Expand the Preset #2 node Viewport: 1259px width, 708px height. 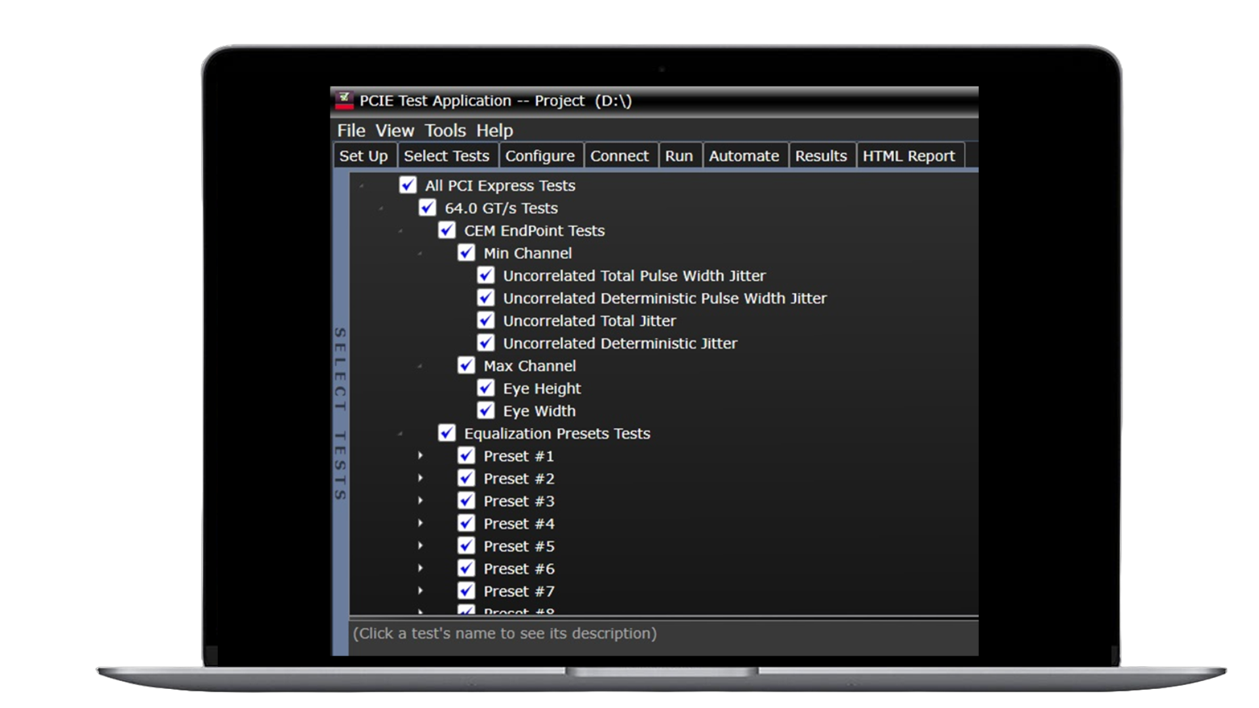click(x=420, y=478)
